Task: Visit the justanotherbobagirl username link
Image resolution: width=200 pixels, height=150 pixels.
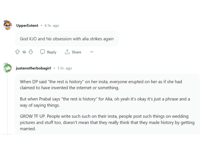Action: coord(34,68)
